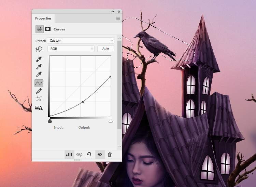This screenshot has width=256, height=187.
Task: Clip adjustment to layer below
Action: 69,155
